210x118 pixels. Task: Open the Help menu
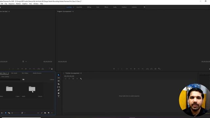[x=41, y=4]
